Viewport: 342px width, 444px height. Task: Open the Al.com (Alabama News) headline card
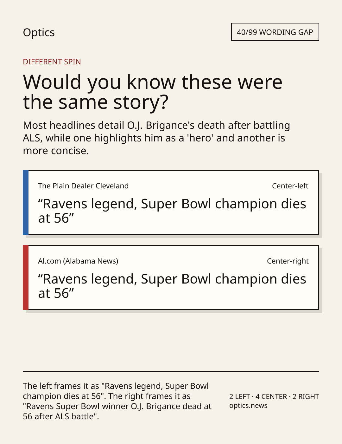(x=171, y=278)
